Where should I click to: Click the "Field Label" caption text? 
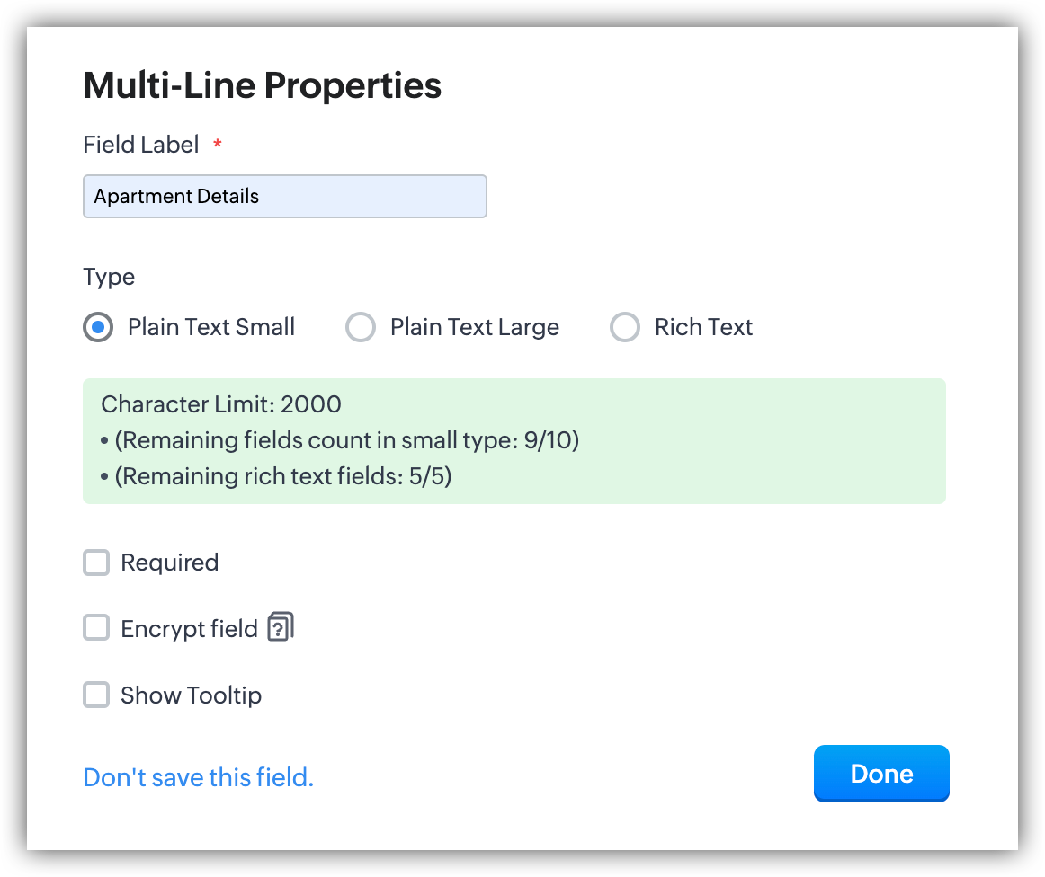tap(140, 145)
